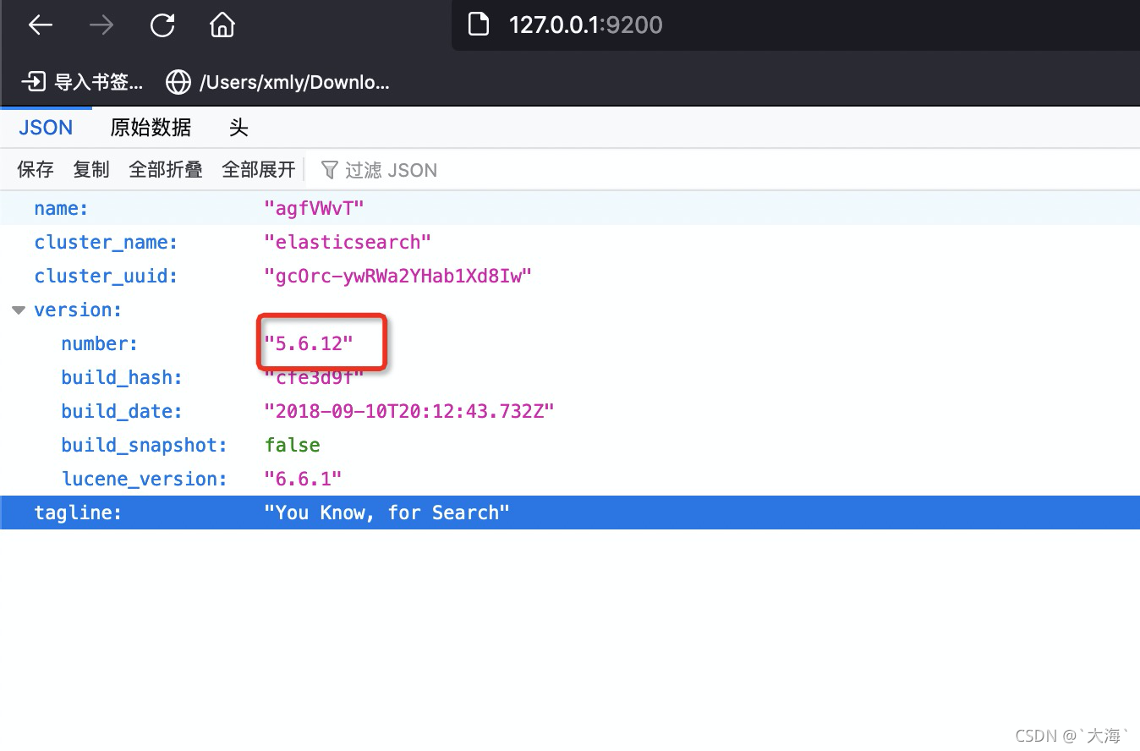The width and height of the screenshot is (1140, 751).
Task: Click the lucene value "6.6.1"
Action: click(x=303, y=479)
